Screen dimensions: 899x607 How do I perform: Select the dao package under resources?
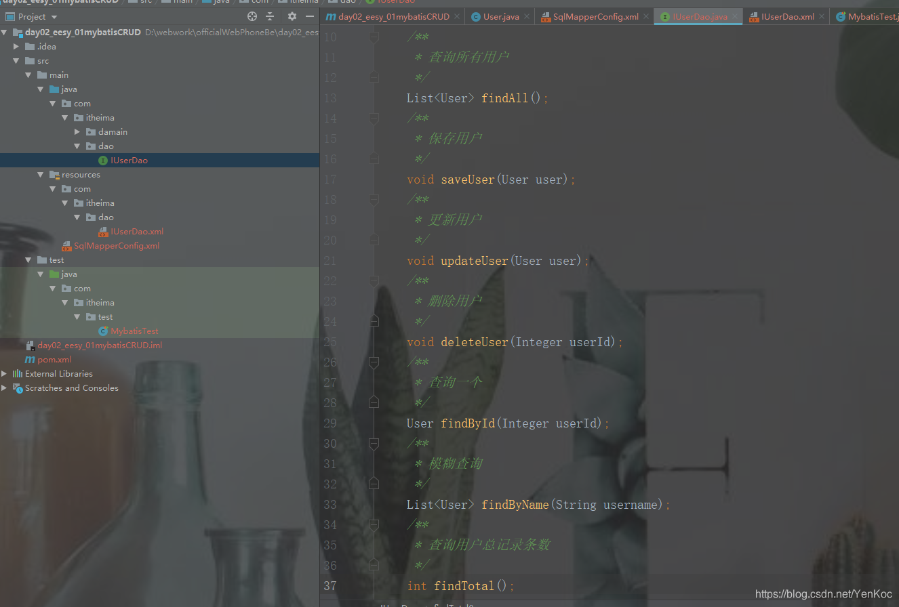coord(106,217)
